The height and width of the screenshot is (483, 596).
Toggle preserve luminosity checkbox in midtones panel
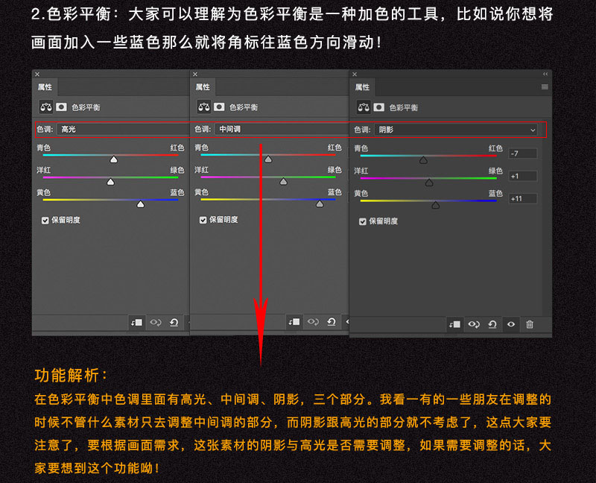point(203,220)
